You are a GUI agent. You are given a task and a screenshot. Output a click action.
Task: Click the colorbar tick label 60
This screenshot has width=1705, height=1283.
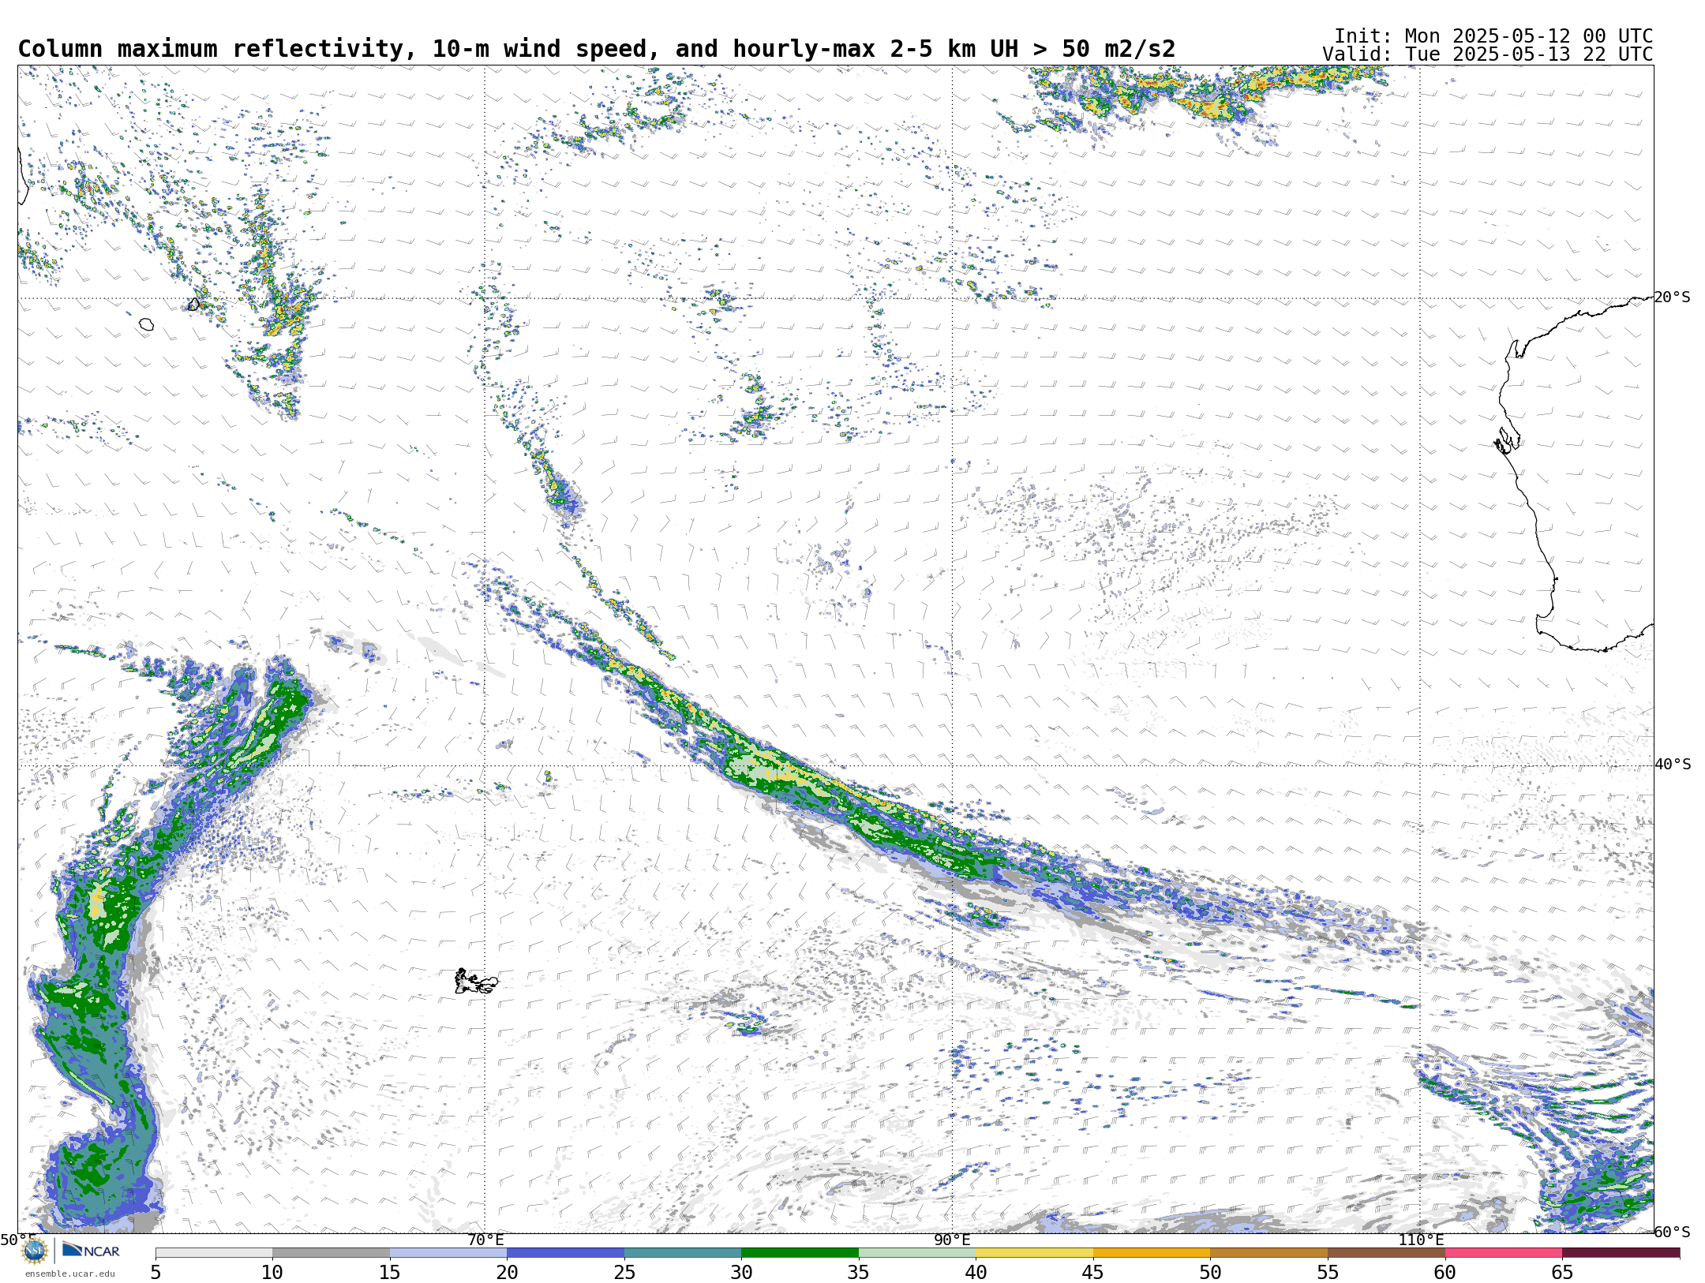pos(1445,1273)
